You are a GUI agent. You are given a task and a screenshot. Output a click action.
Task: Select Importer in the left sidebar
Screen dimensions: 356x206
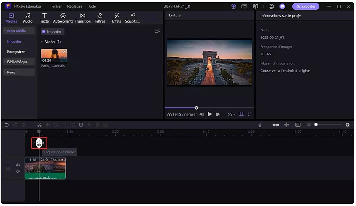pos(14,41)
